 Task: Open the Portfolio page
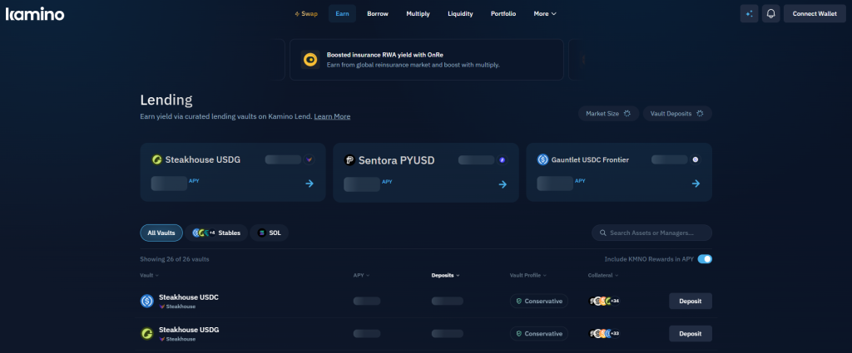[503, 13]
